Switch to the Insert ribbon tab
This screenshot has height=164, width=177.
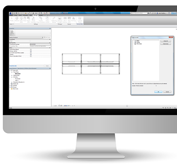tap(20, 15)
